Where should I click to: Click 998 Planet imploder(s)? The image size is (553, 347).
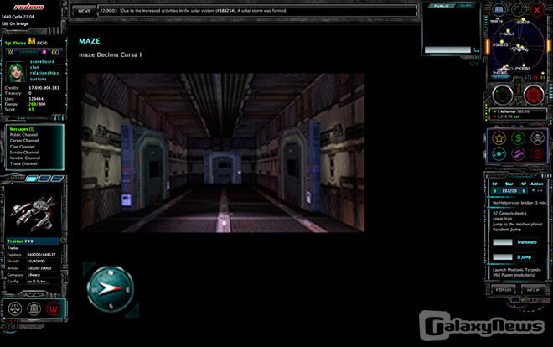point(514,275)
